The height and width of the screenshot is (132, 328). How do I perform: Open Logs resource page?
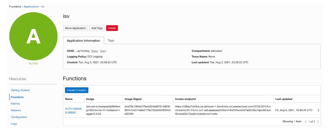pos(14,124)
